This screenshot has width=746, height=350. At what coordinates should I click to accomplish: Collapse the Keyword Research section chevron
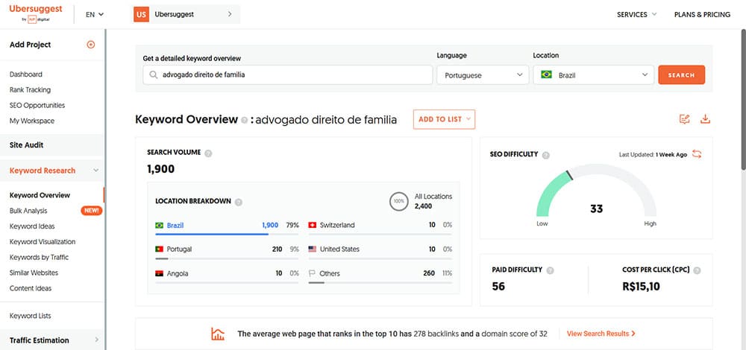[95, 171]
